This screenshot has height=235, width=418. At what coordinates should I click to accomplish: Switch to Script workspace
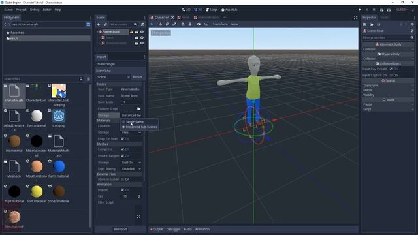pyautogui.click(x=212, y=10)
